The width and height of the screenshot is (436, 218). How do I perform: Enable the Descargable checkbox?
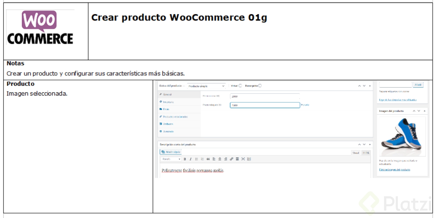(x=260, y=86)
